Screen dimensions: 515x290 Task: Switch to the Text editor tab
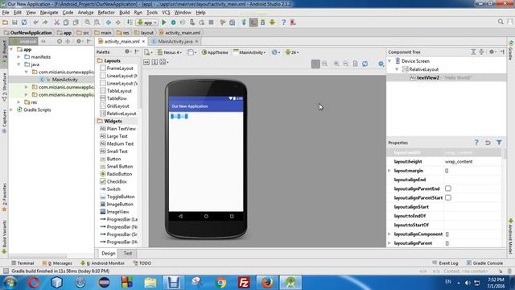(x=128, y=253)
